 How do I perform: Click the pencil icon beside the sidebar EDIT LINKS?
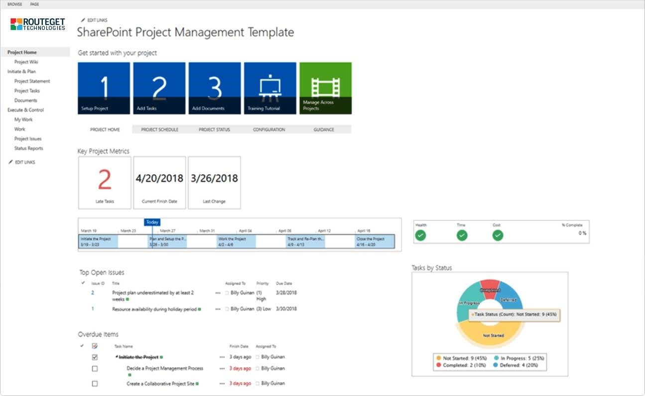coord(10,162)
